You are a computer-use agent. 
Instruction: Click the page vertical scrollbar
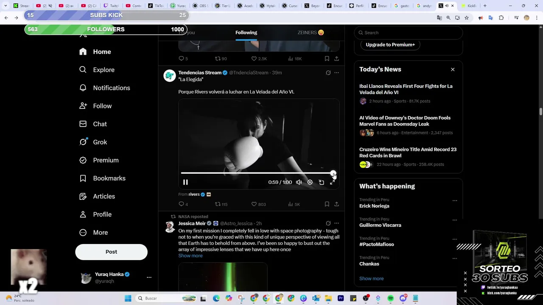coord(540,111)
